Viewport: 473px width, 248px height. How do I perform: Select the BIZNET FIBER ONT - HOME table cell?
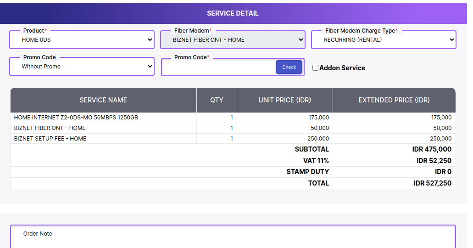point(104,128)
